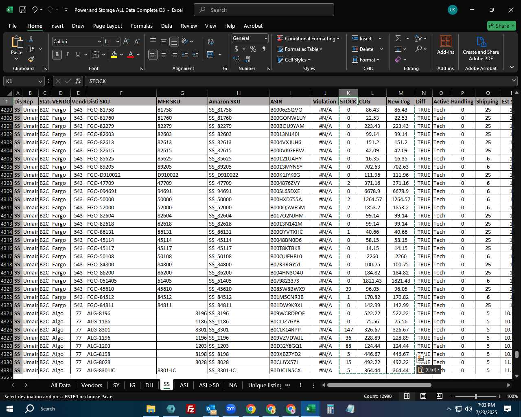The image size is (521, 417).
Task: Open Windows Calculator from taskbar
Action: click(330, 408)
